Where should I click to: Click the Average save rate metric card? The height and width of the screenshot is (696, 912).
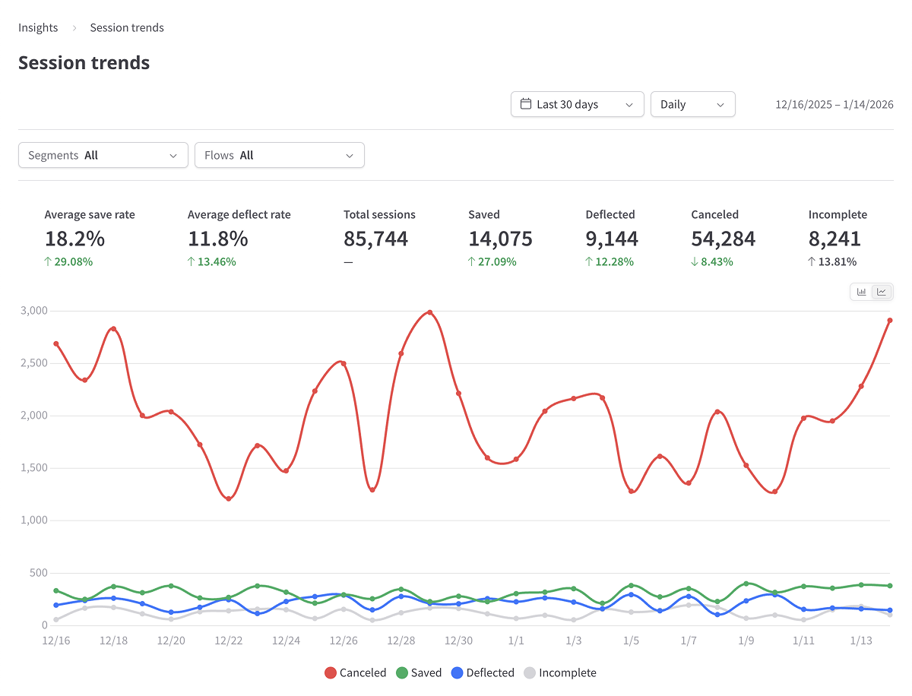[x=90, y=237]
